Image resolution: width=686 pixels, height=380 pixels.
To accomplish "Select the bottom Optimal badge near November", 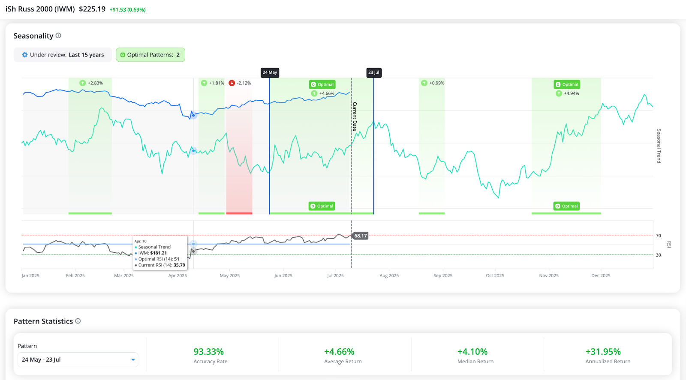I will pyautogui.click(x=566, y=206).
